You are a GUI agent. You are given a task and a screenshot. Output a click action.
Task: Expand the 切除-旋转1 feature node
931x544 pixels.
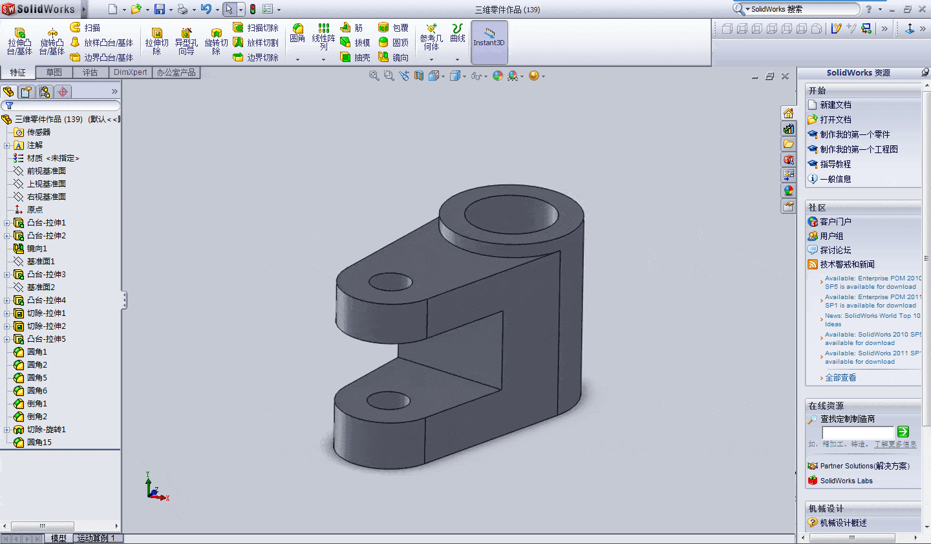pos(7,430)
